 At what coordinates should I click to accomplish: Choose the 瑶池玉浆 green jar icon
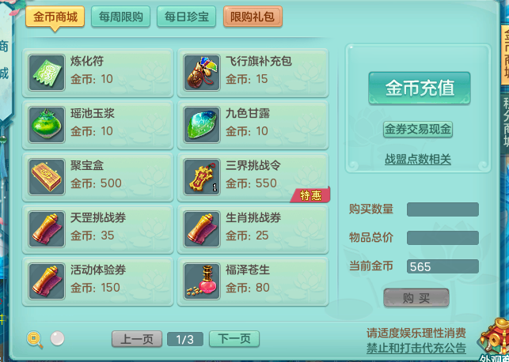[47, 125]
